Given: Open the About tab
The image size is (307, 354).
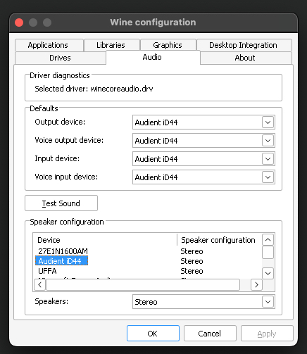Looking at the screenshot, I should pos(246,58).
